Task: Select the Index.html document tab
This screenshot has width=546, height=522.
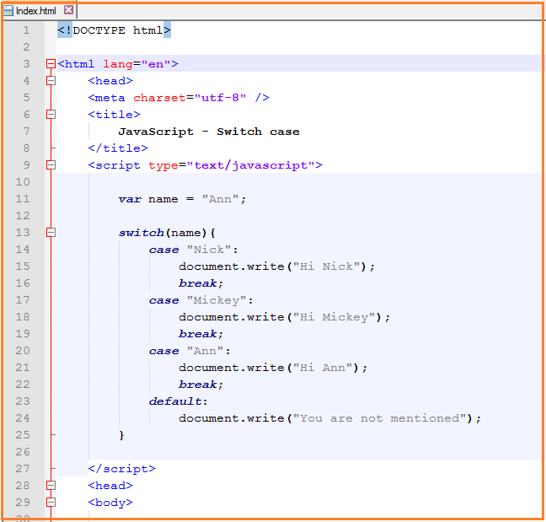Action: point(35,11)
